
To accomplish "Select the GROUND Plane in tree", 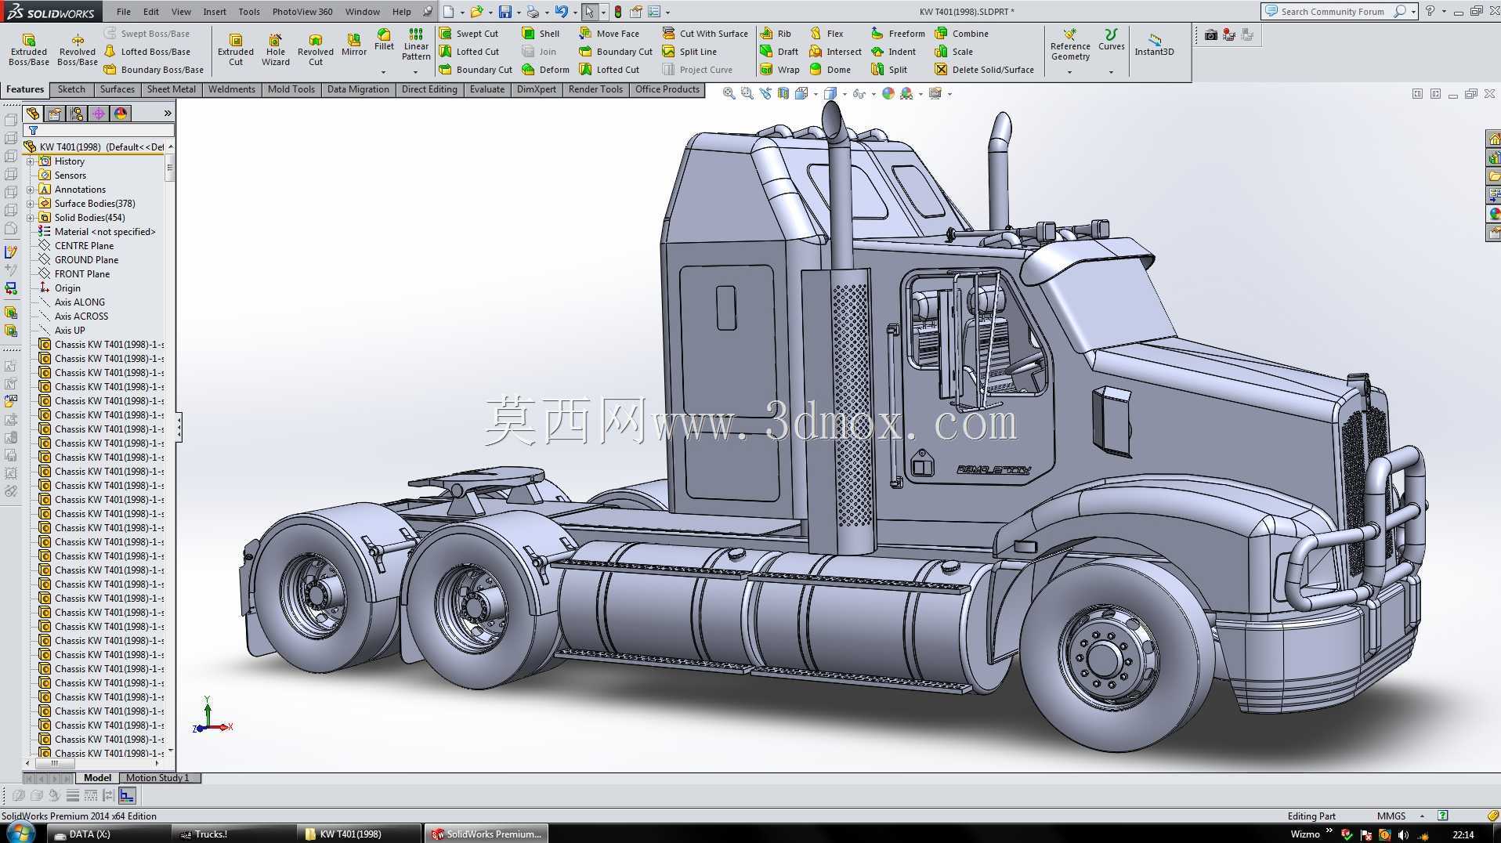I will click(86, 260).
